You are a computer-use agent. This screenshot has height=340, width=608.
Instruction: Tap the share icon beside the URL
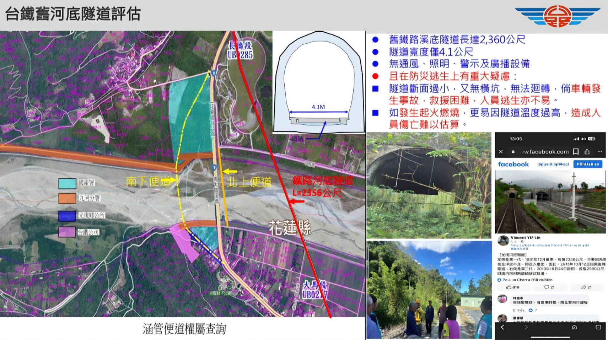pos(587,152)
